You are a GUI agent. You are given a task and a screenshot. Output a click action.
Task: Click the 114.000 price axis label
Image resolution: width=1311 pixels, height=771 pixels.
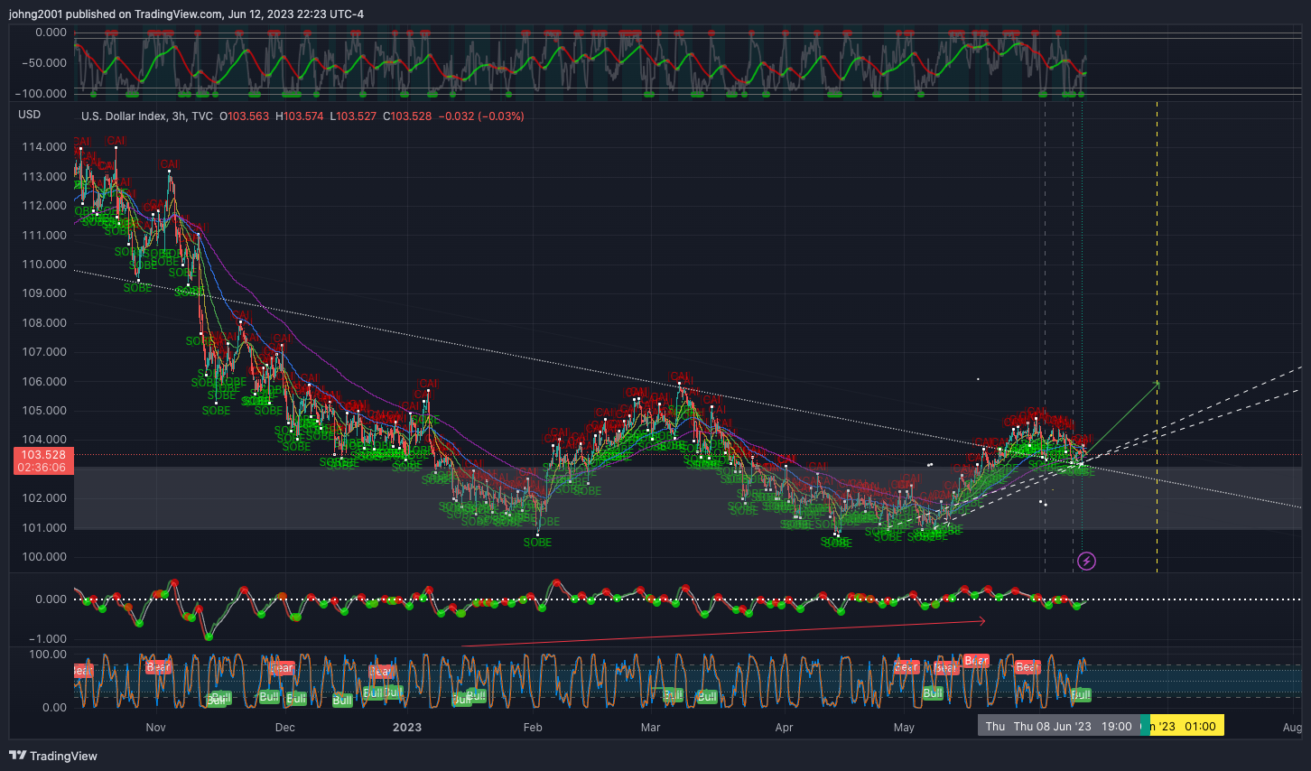pyautogui.click(x=44, y=147)
